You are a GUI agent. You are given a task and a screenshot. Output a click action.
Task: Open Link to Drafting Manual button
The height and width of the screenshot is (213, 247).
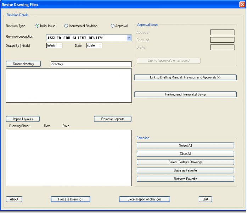[185, 77]
